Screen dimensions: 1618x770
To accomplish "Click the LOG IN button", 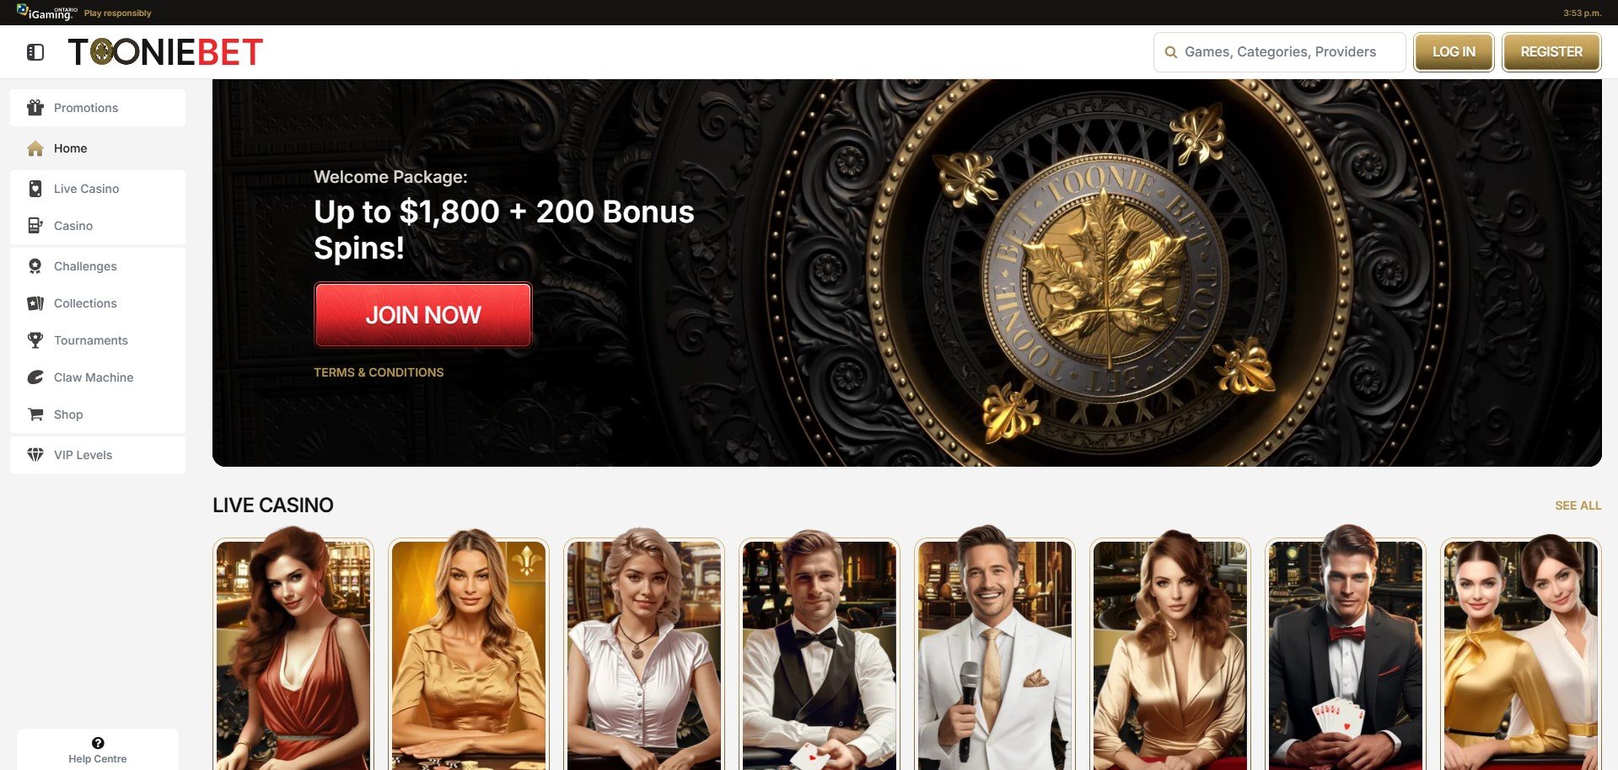I will 1454,52.
